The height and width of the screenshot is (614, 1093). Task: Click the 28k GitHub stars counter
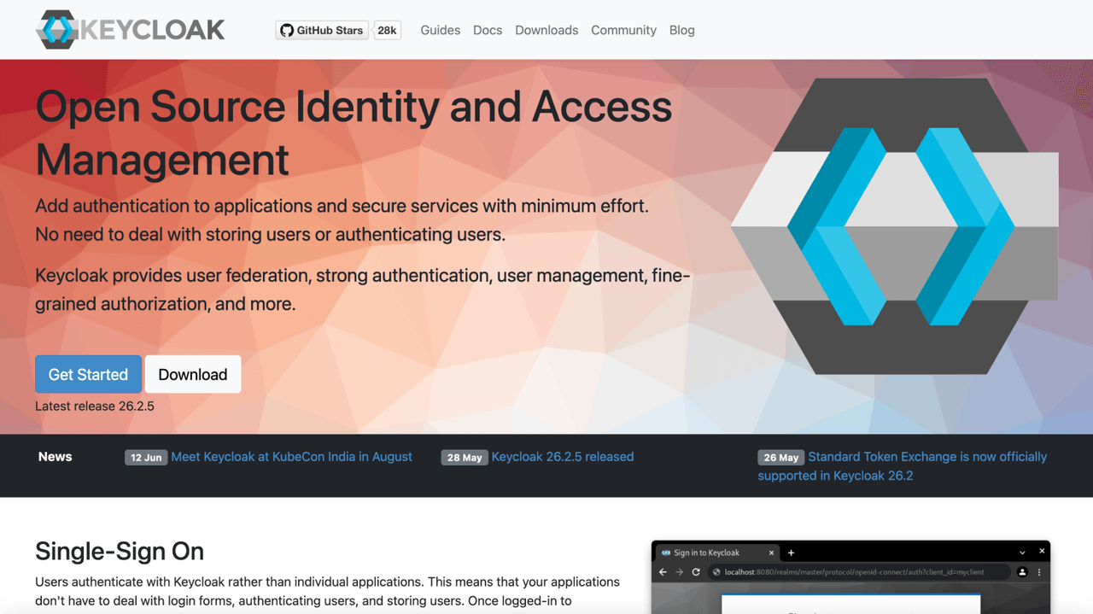[x=387, y=29]
